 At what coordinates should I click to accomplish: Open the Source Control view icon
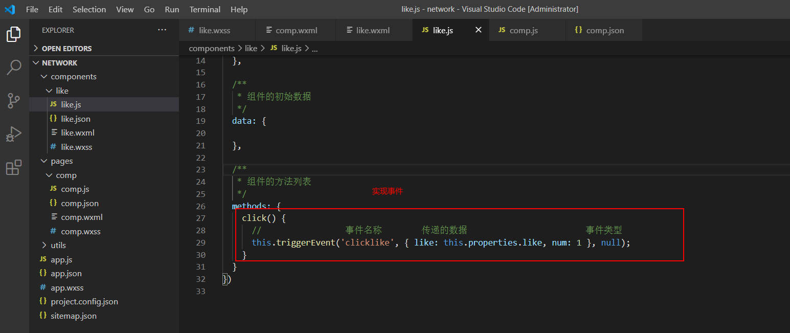point(14,101)
